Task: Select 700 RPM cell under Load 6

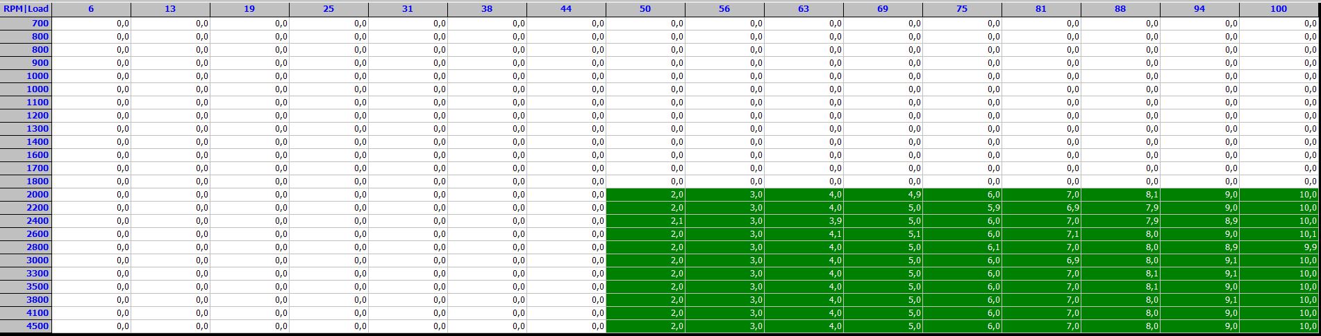Action: (91, 24)
